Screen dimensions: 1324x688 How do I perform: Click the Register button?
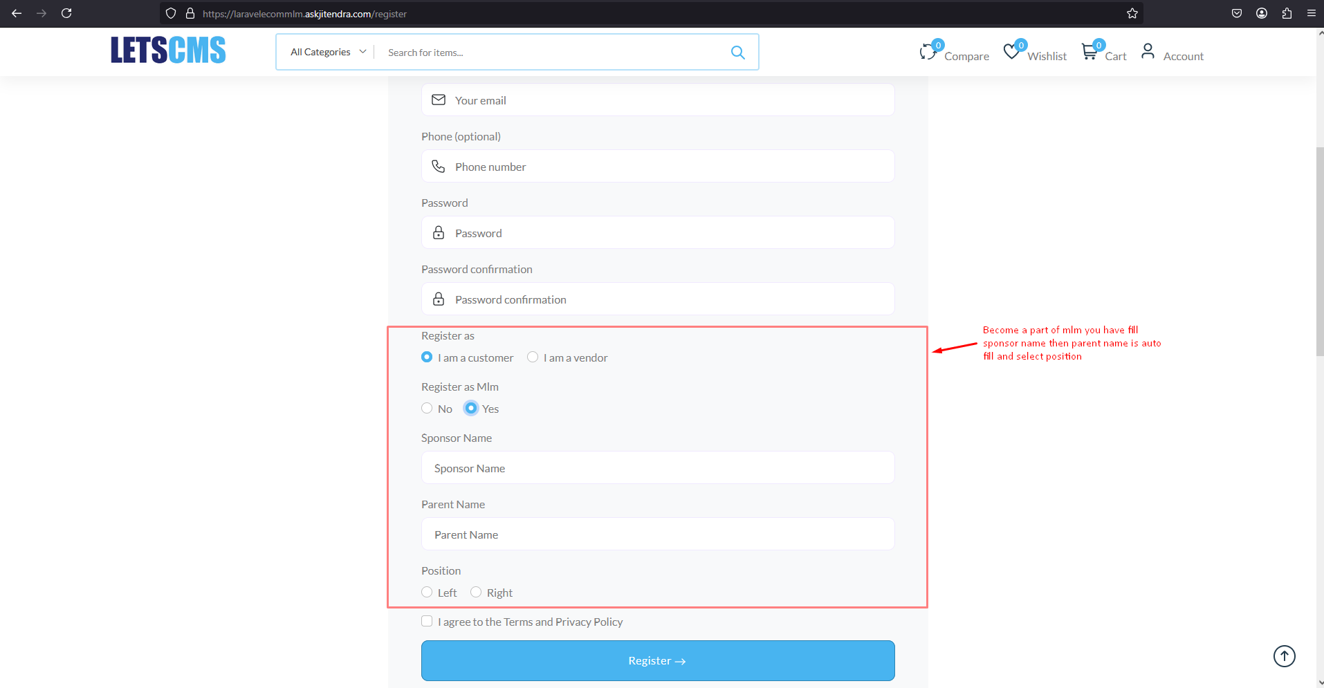656,660
